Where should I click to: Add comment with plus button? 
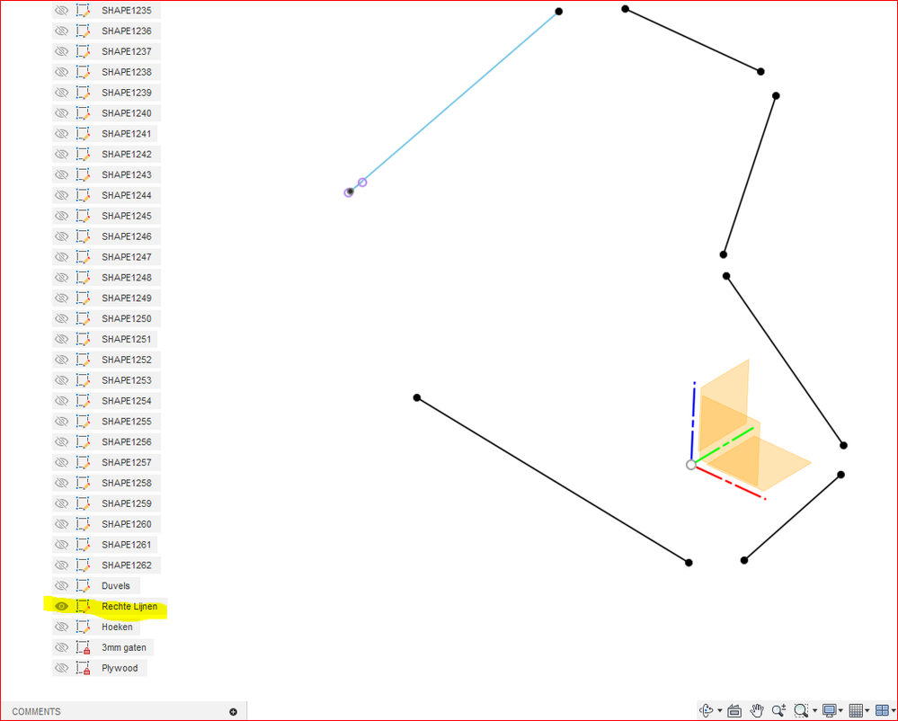pyautogui.click(x=233, y=712)
